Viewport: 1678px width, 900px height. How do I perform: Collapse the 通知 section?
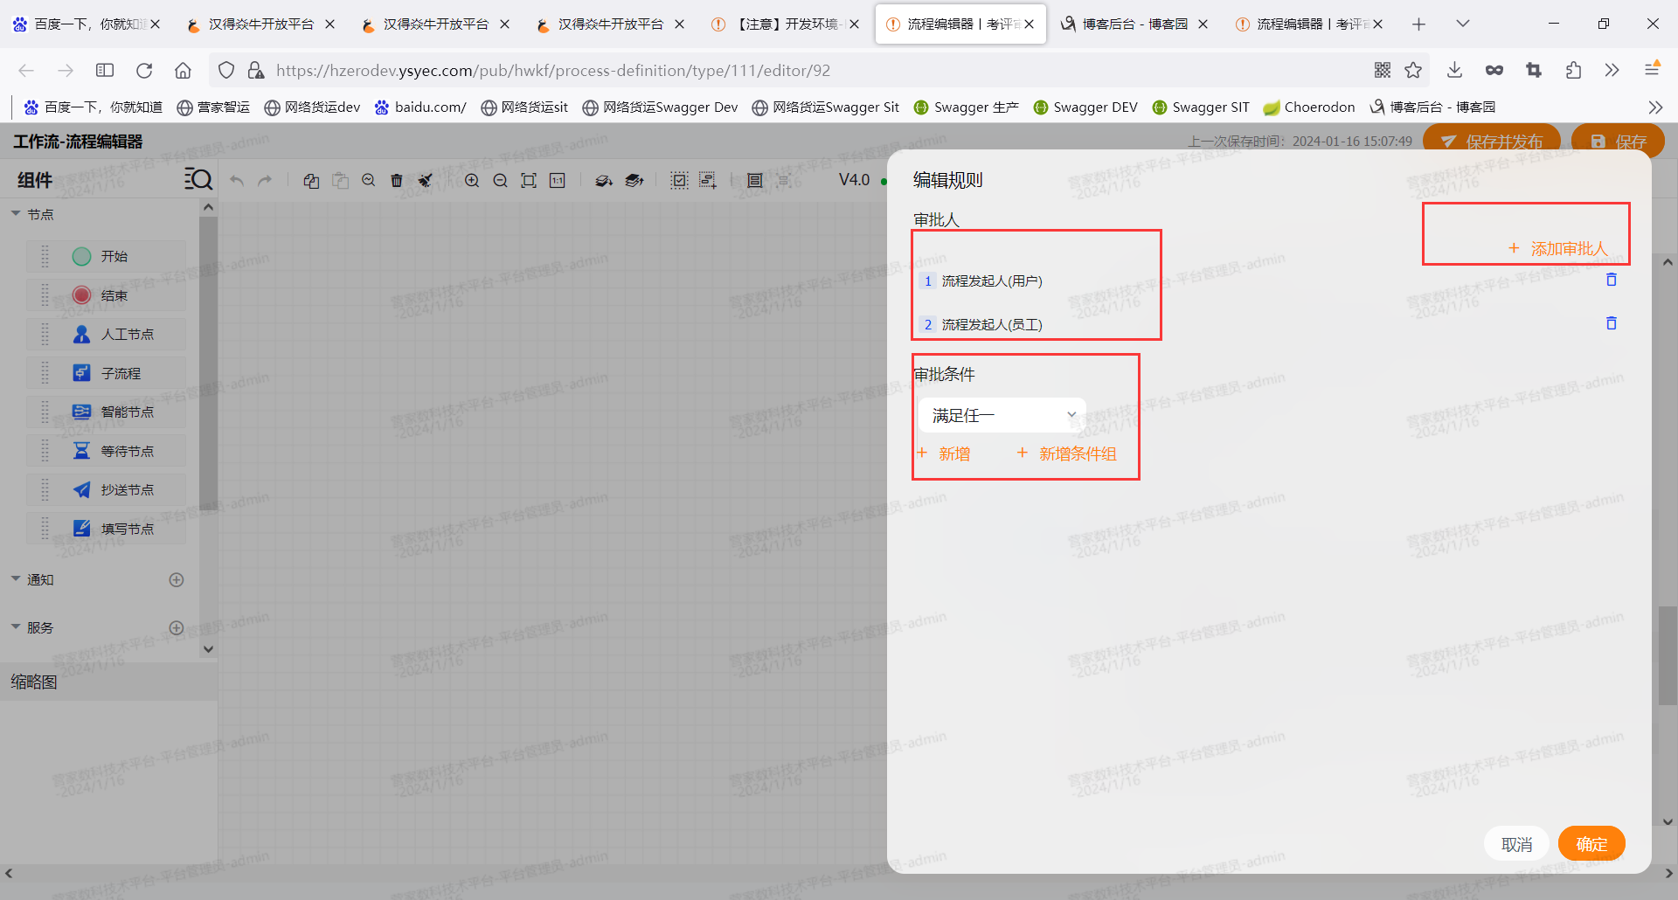pyautogui.click(x=16, y=579)
